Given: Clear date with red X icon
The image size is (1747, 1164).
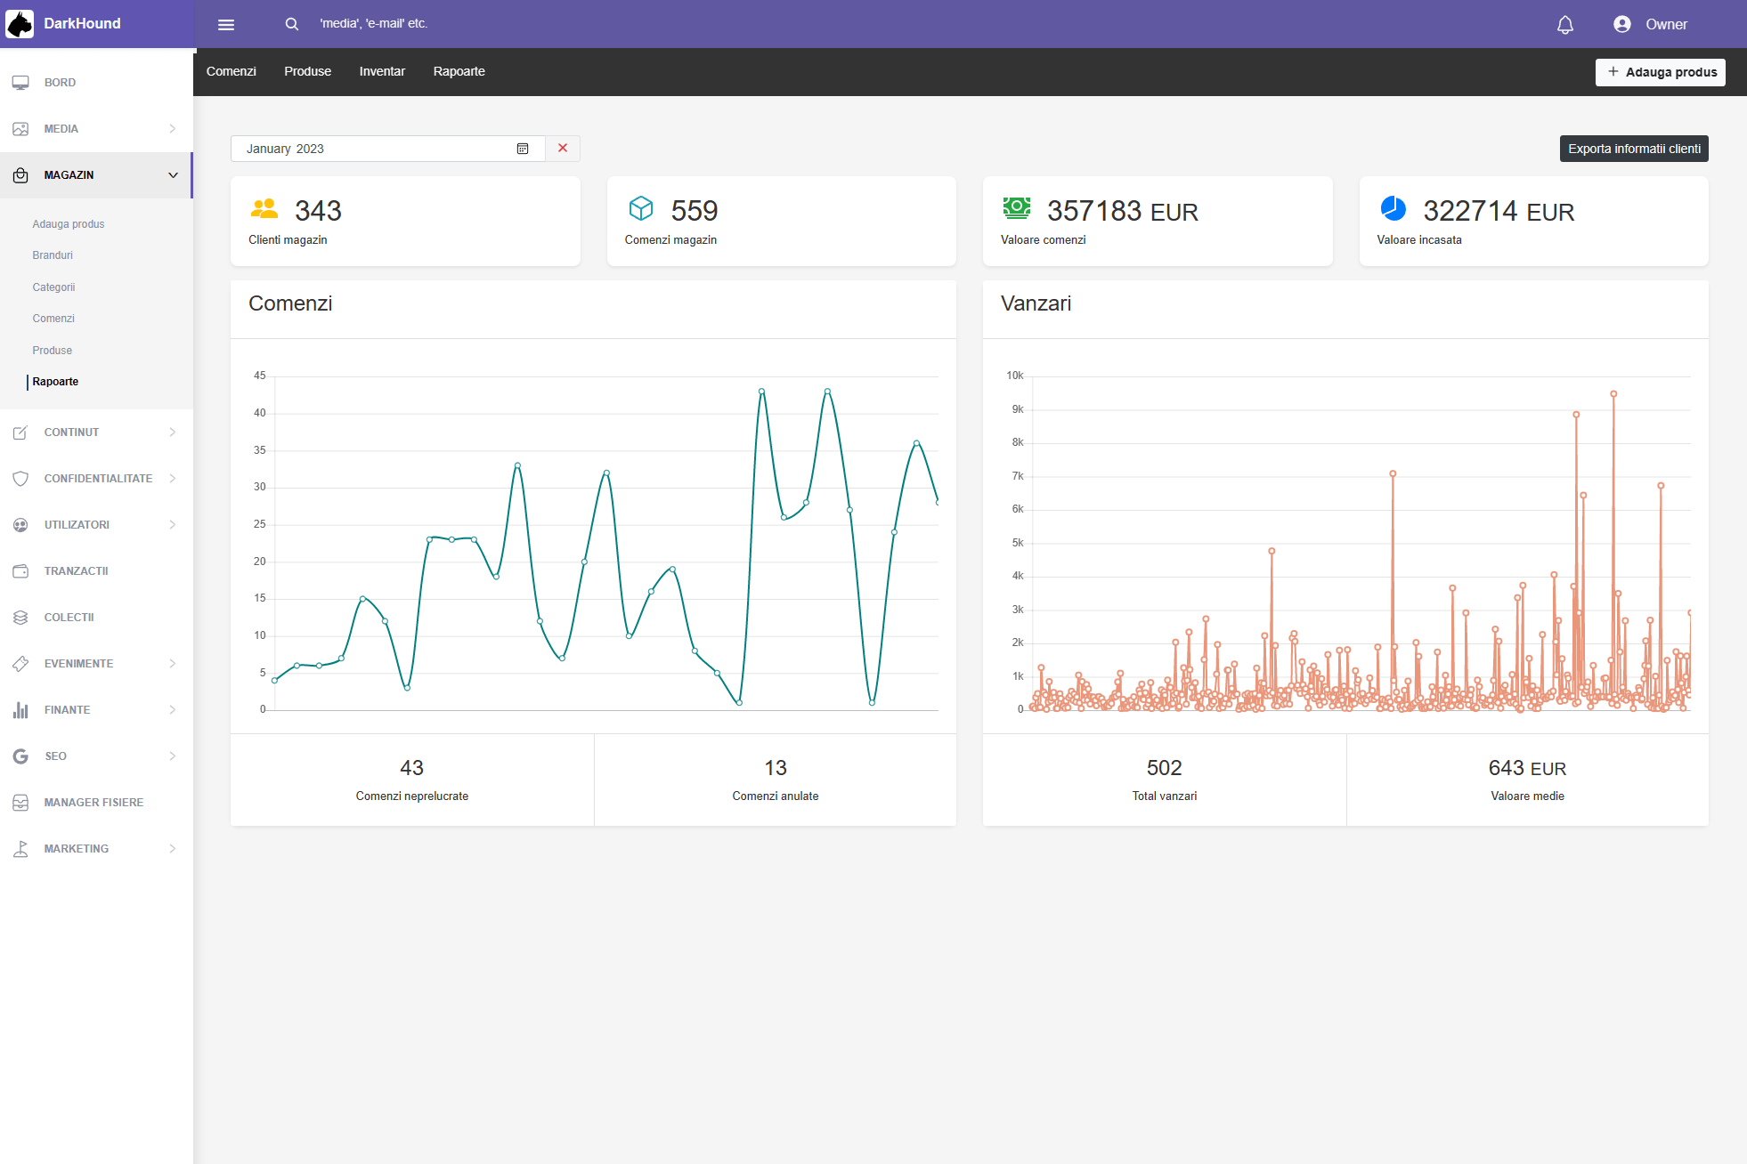Looking at the screenshot, I should pos(563,149).
